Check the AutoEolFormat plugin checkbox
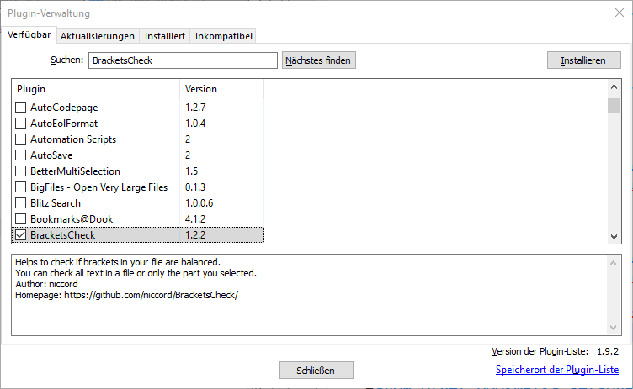 pyautogui.click(x=20, y=123)
